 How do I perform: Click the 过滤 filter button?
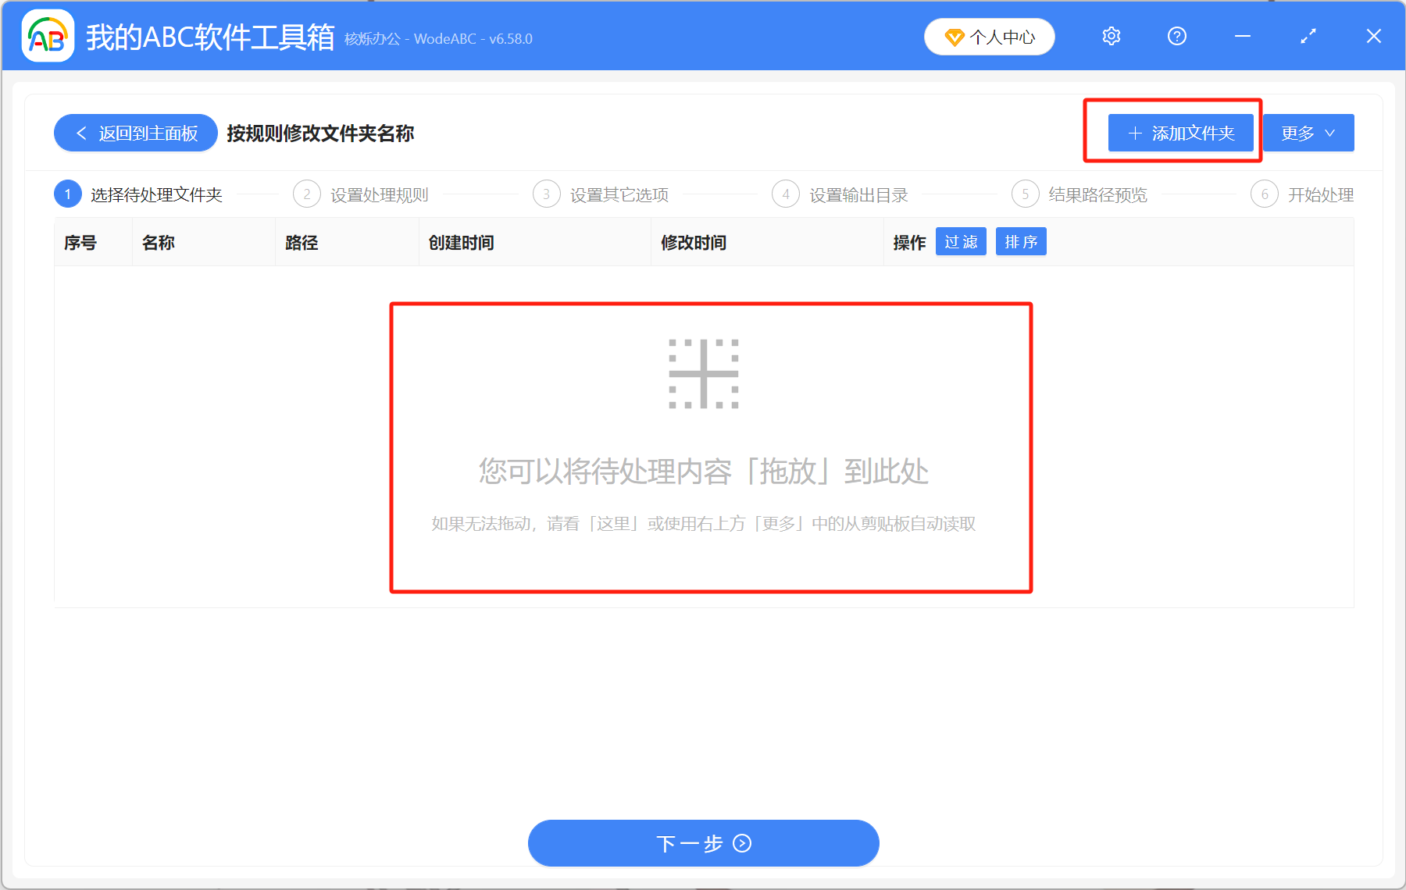(x=961, y=242)
